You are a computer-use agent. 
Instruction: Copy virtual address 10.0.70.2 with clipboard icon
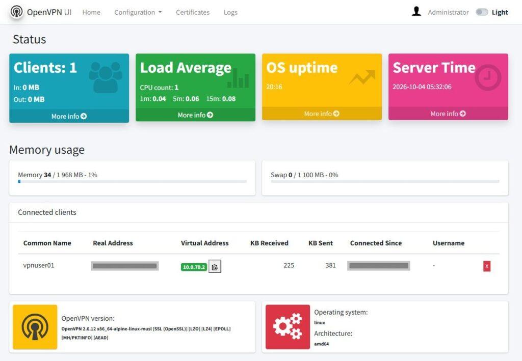215,266
